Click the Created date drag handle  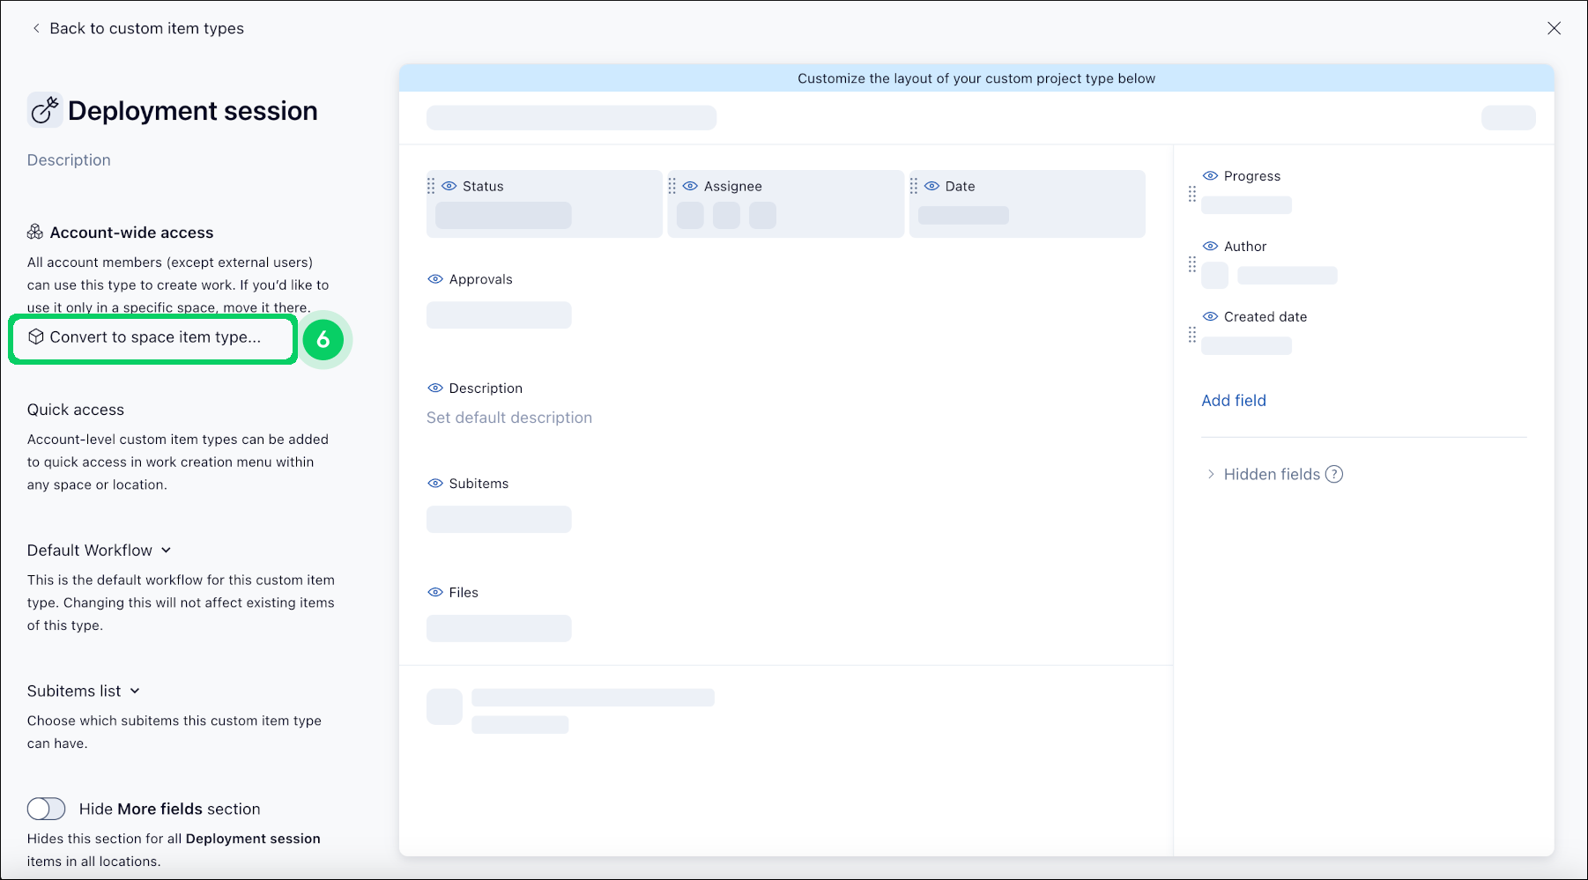(x=1192, y=334)
